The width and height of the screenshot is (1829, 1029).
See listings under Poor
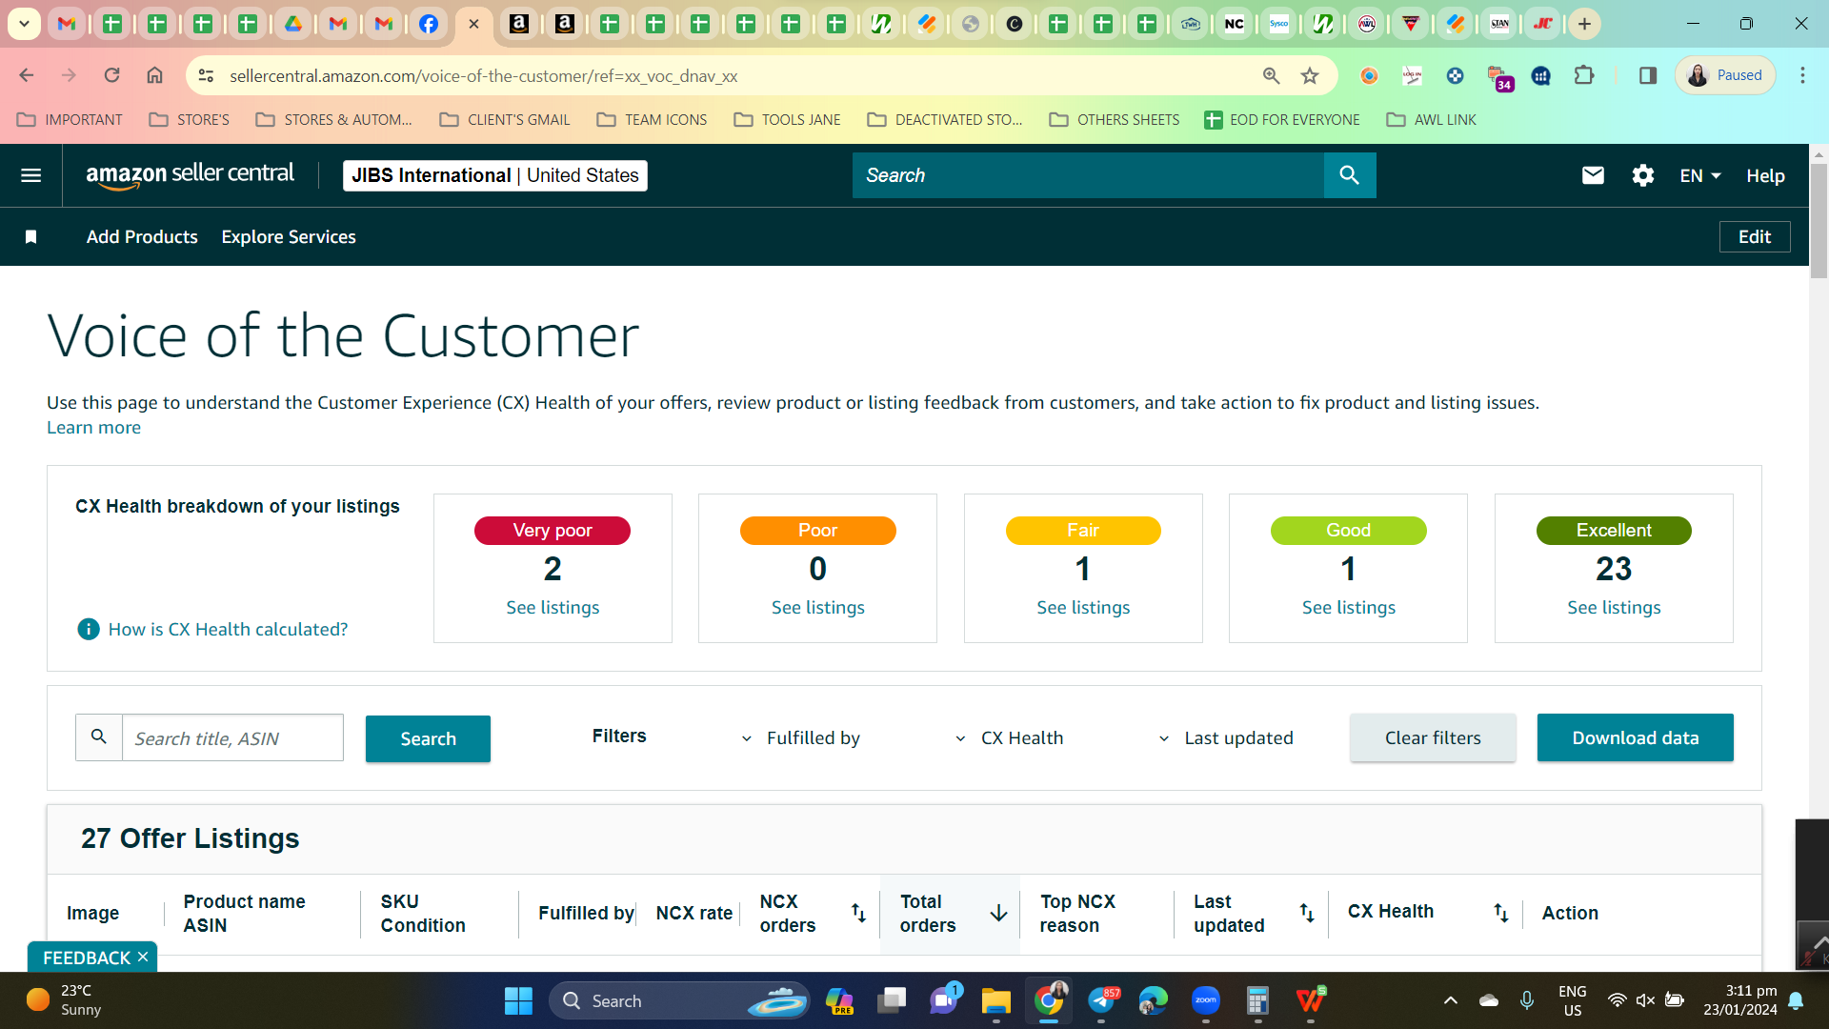point(818,608)
